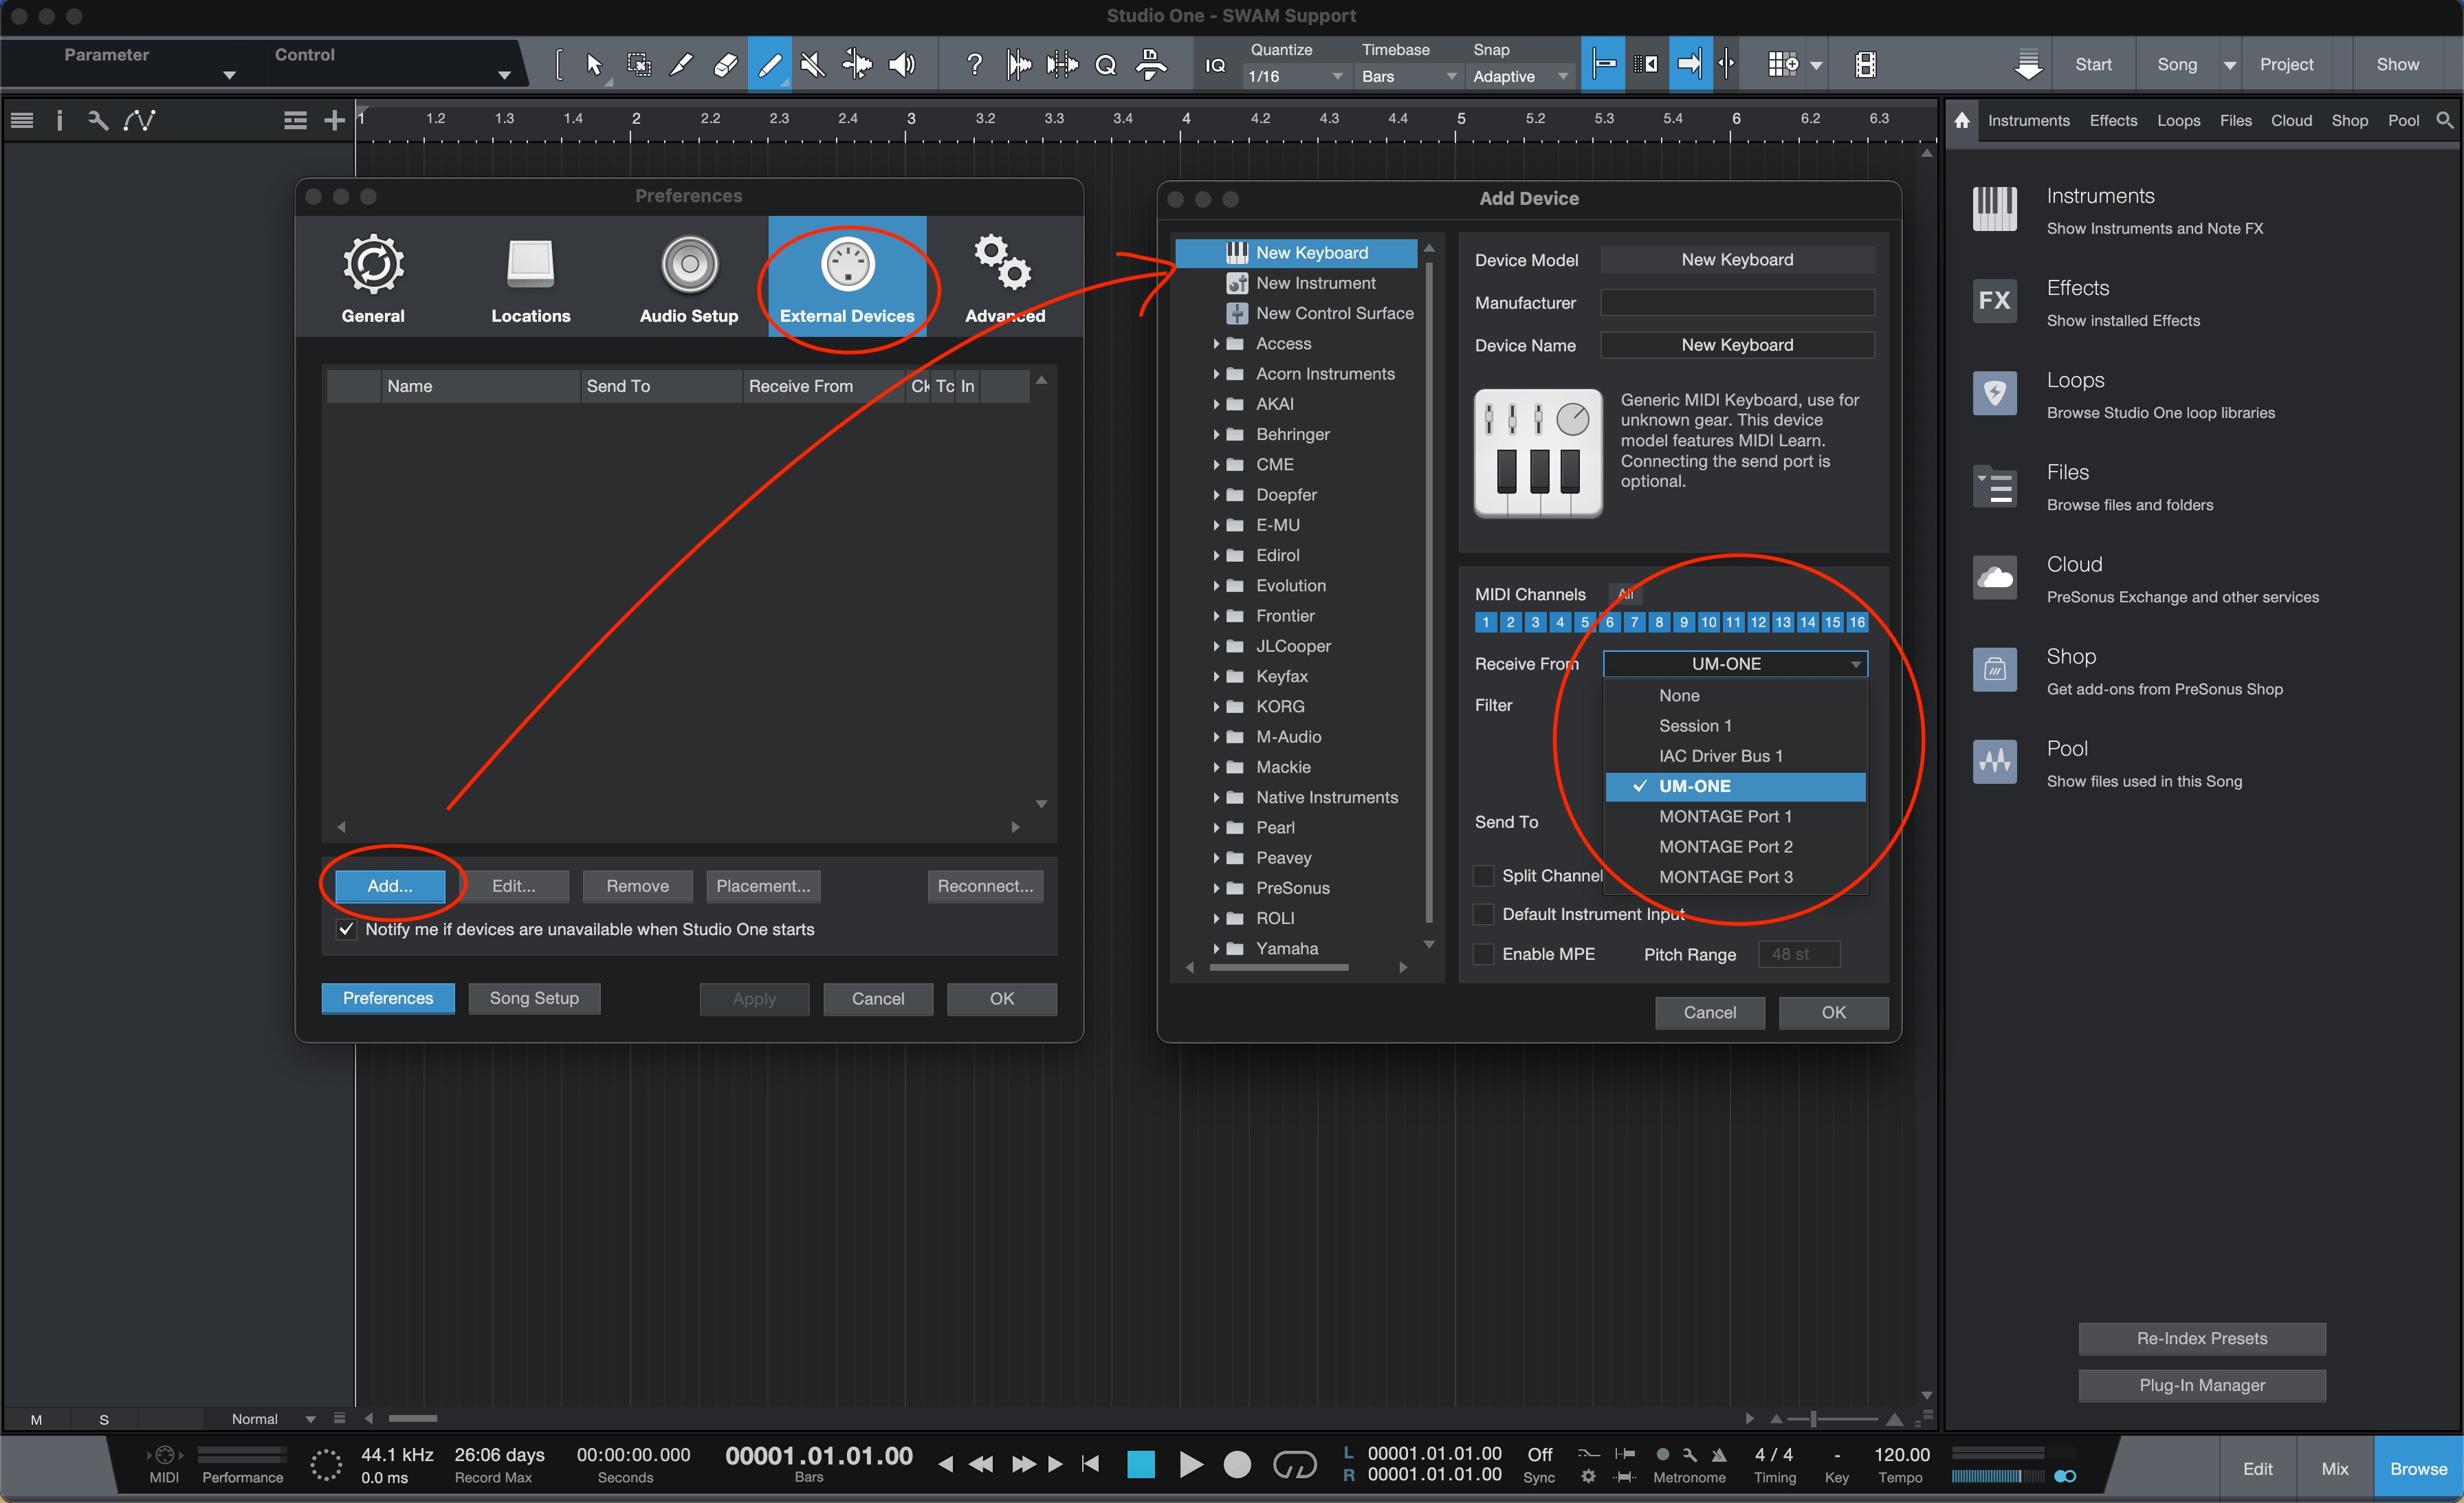This screenshot has width=2464, height=1503.
Task: Choose MONTAGE Port 1 from list
Action: coord(1725,816)
